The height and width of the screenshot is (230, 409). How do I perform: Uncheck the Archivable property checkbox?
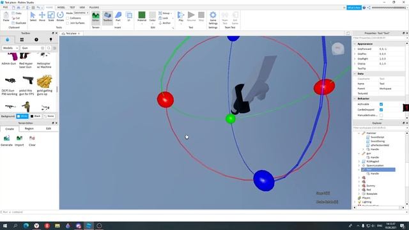(x=381, y=104)
